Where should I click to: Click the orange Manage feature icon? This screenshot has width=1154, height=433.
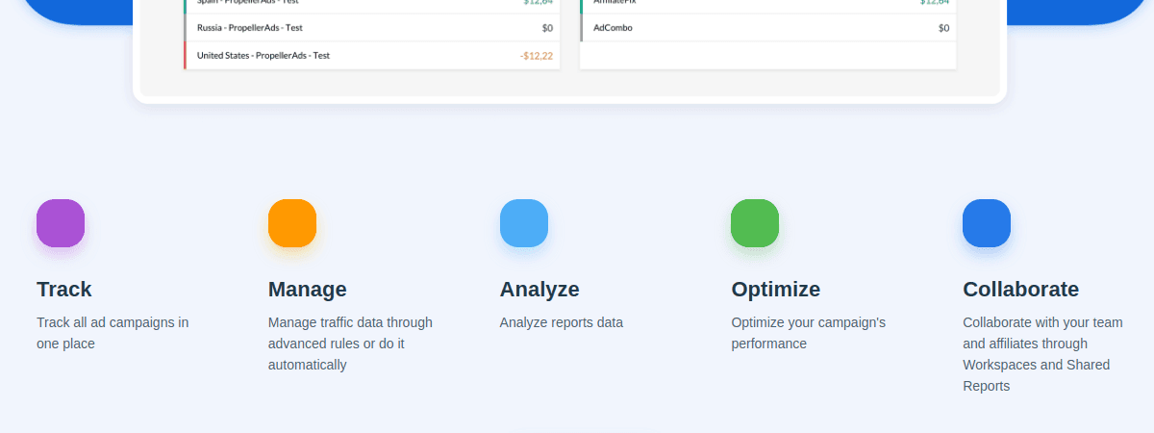click(x=292, y=223)
